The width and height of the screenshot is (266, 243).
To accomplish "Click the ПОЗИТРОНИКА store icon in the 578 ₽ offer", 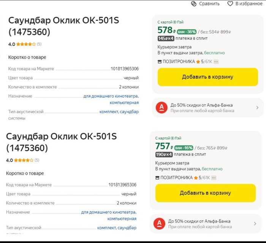I will click(x=160, y=62).
